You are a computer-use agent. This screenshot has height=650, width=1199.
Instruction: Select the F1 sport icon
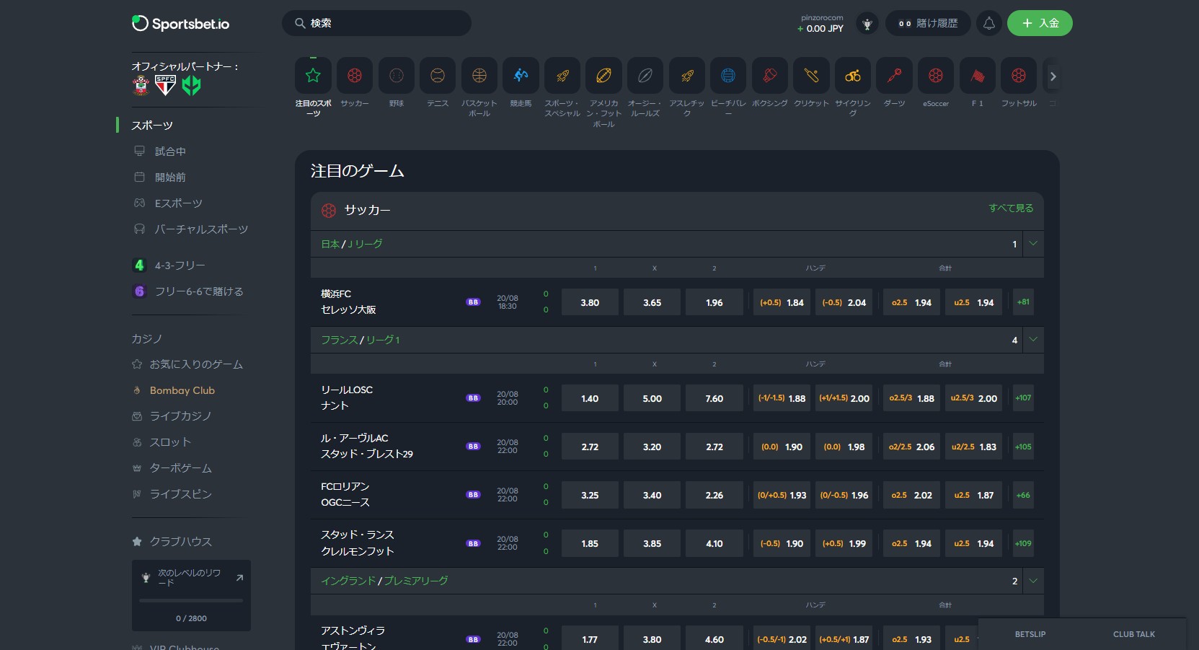point(978,76)
